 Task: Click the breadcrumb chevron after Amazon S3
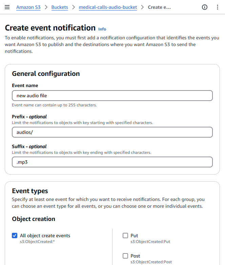pos(46,7)
